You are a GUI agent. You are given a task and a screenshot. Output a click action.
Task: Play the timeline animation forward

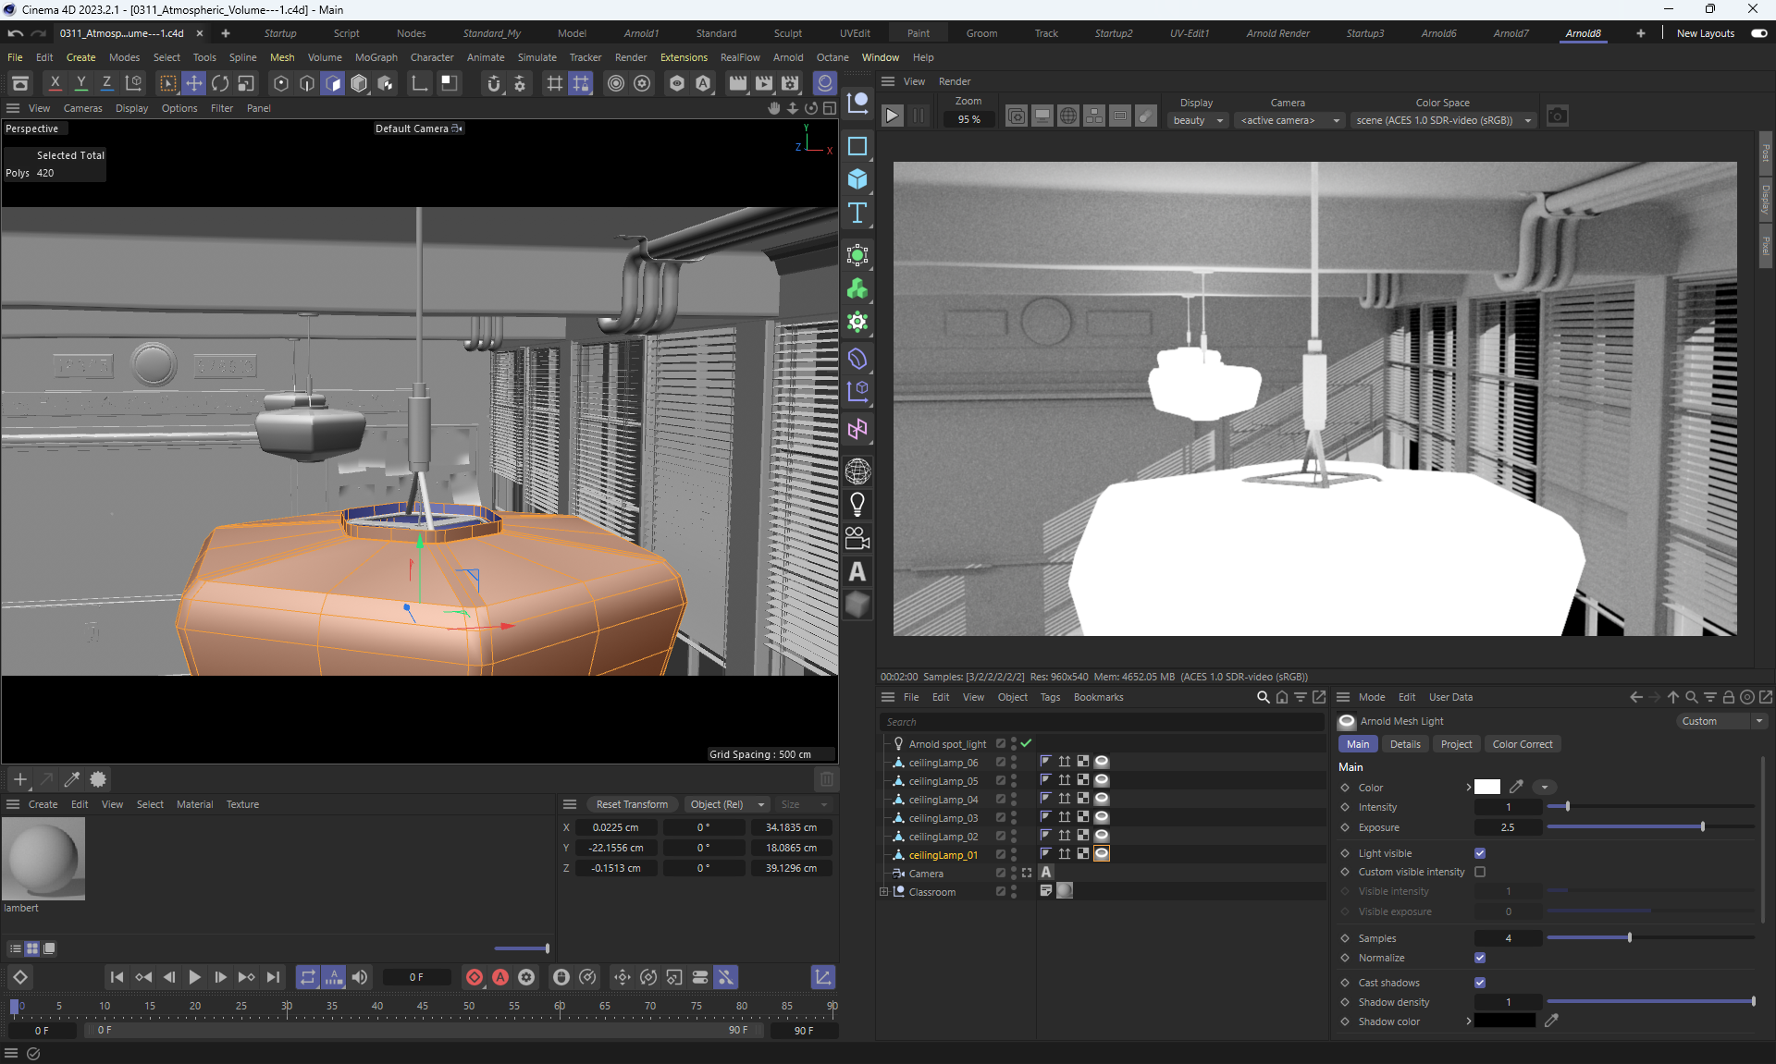point(194,977)
